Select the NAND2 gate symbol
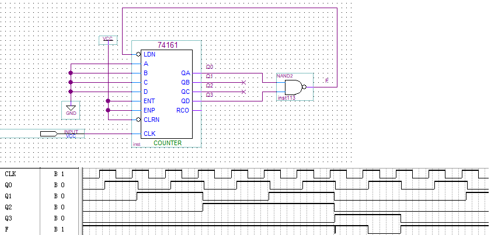Screen dimensions: 491x235 [295, 87]
